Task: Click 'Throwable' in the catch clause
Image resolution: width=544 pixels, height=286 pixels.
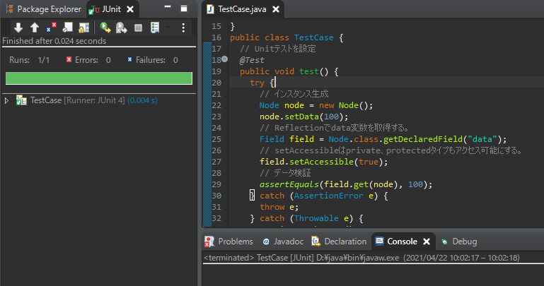Action: tap(316, 218)
